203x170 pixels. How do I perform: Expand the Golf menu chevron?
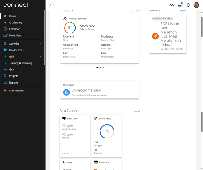click(40, 56)
